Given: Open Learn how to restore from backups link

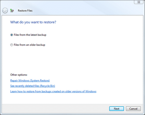Looking at the screenshot, I should click(x=53, y=91).
